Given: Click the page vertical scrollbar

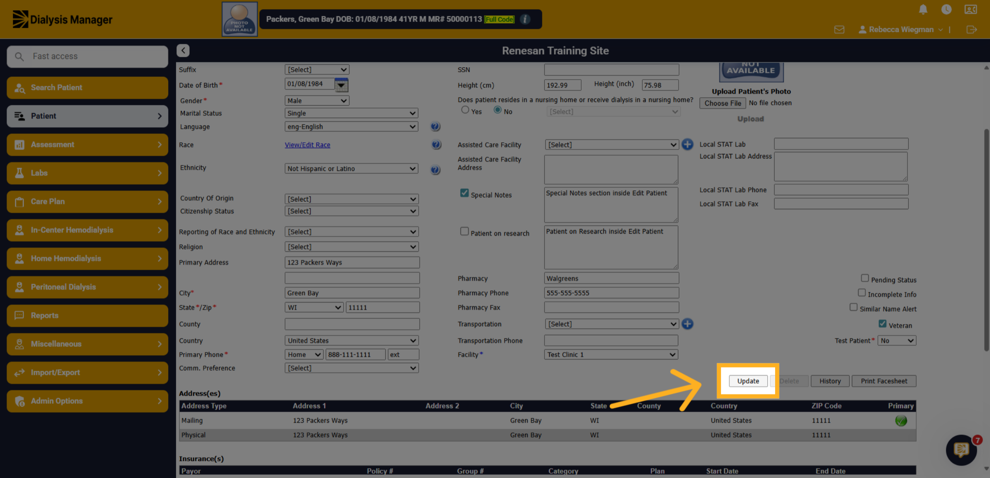Looking at the screenshot, I should (x=986, y=240).
